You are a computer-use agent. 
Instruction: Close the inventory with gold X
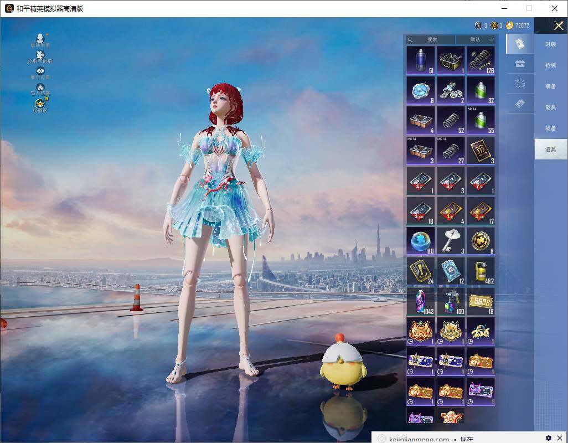click(558, 25)
